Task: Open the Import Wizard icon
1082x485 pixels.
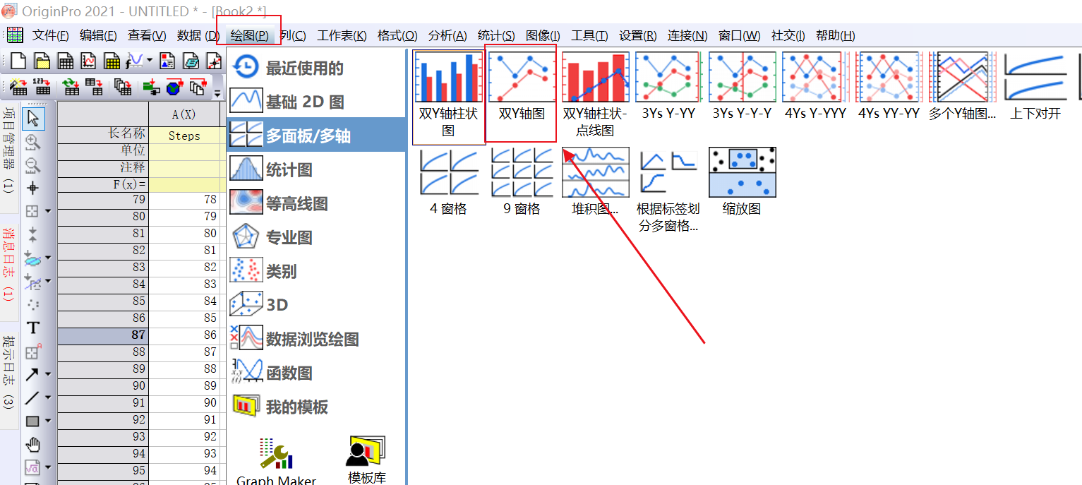Action: [17, 86]
